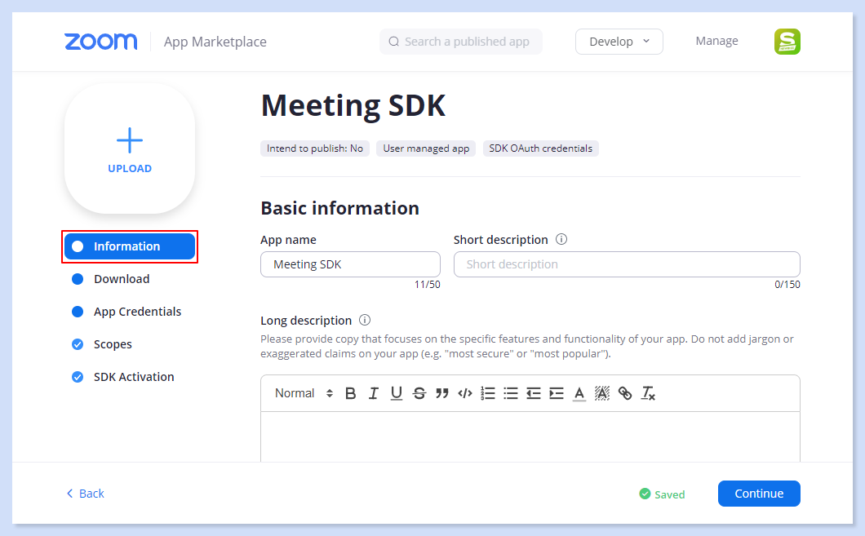Focus the Short description field

pyautogui.click(x=627, y=264)
